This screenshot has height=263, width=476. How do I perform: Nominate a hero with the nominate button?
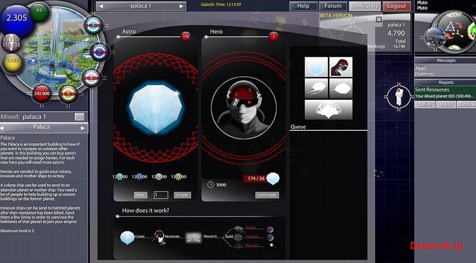267,195
